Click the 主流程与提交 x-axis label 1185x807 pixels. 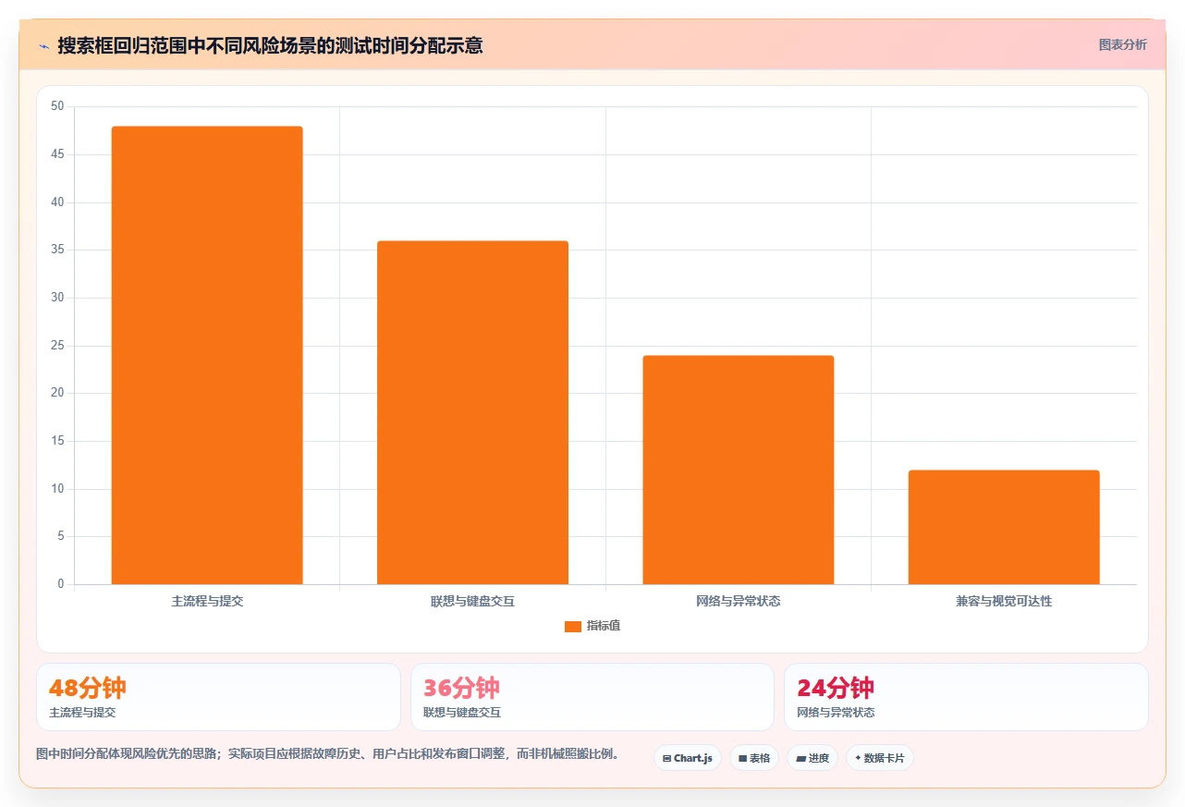207,601
